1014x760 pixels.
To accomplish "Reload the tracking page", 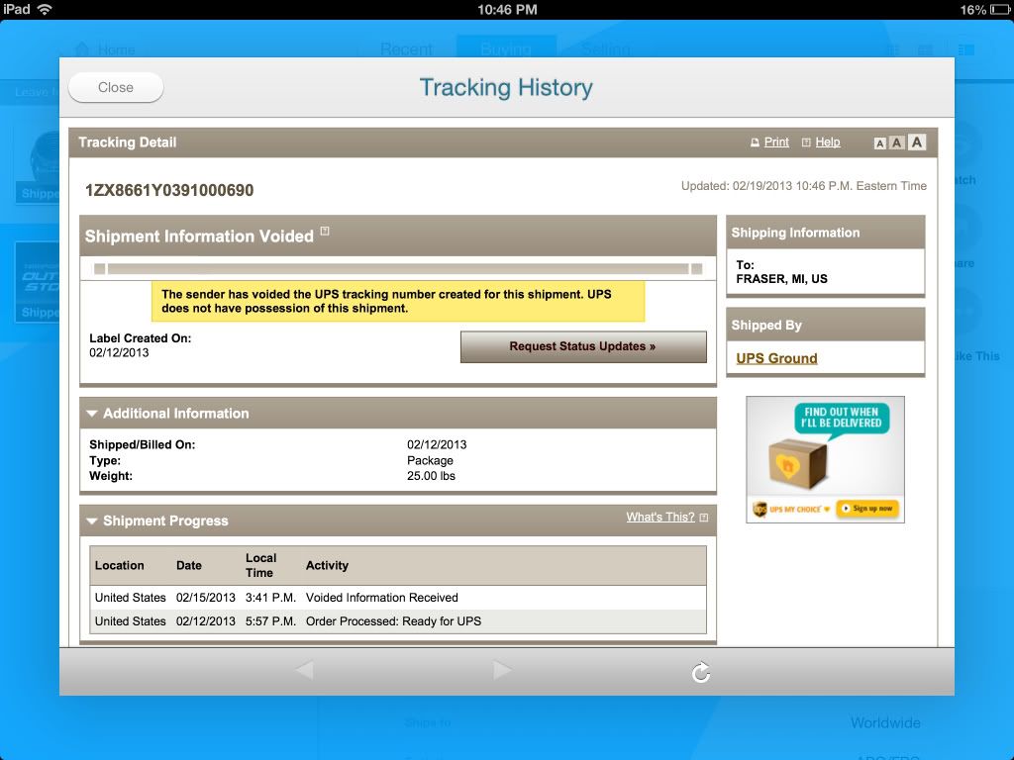I will pos(701,672).
